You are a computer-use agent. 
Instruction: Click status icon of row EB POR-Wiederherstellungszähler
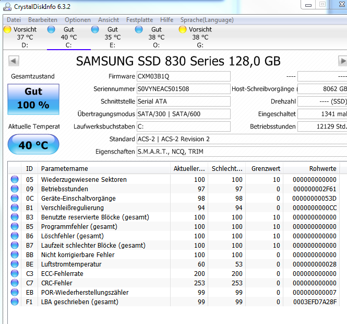(15, 292)
